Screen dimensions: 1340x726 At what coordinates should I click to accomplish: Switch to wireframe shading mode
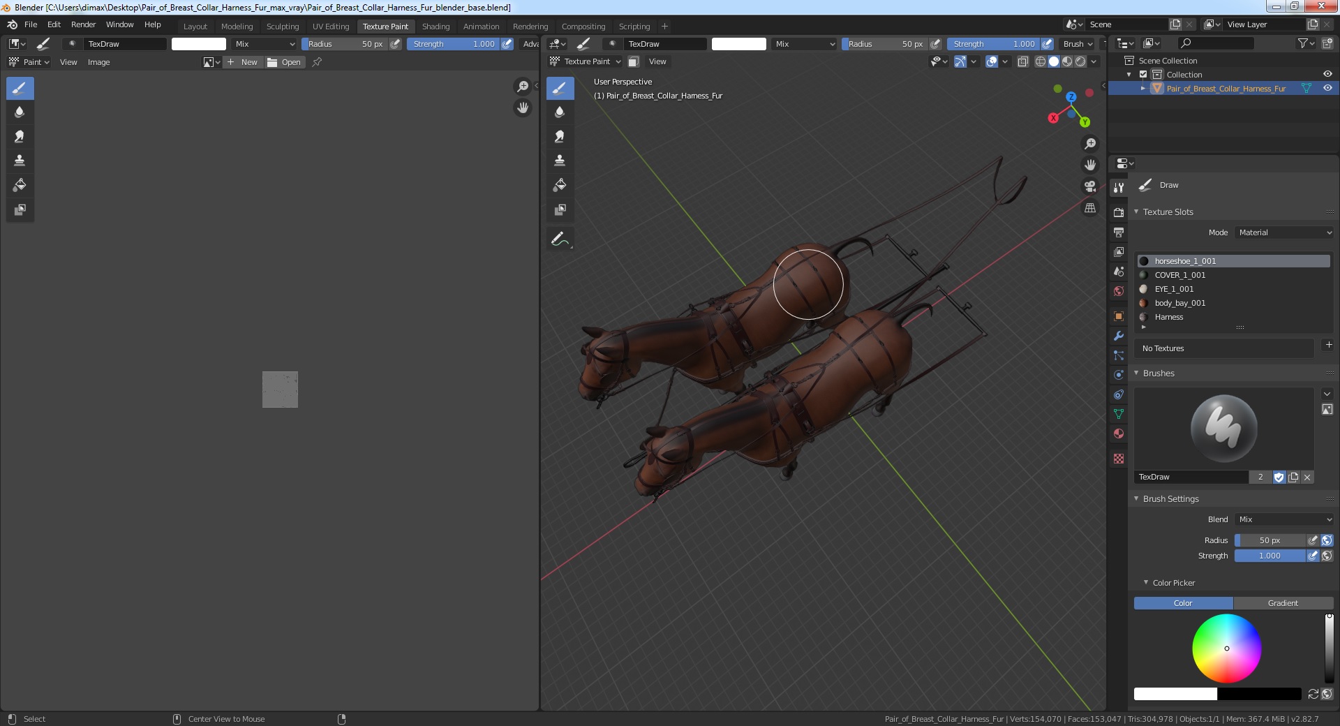pos(1041,61)
